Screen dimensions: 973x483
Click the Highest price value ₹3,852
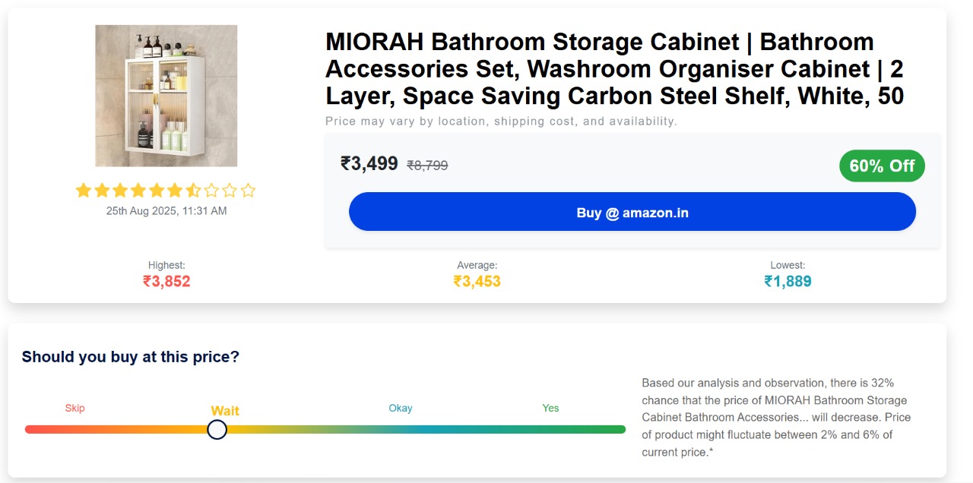point(166,282)
